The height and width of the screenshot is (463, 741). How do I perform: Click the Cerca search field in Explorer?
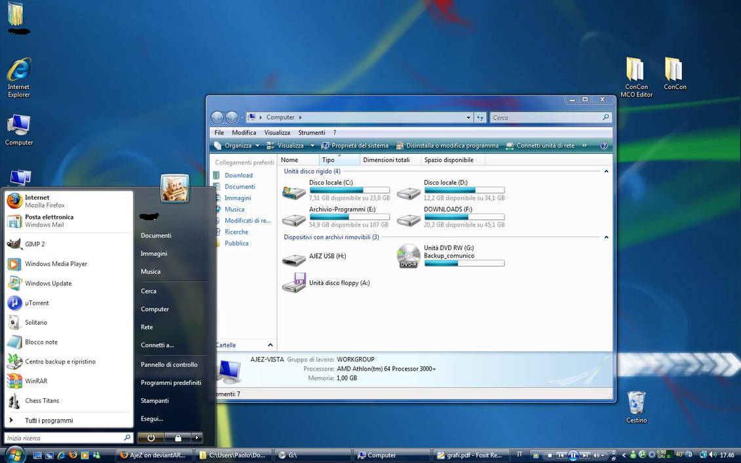[550, 118]
